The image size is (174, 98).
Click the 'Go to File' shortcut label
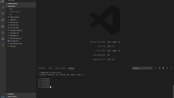(101, 46)
